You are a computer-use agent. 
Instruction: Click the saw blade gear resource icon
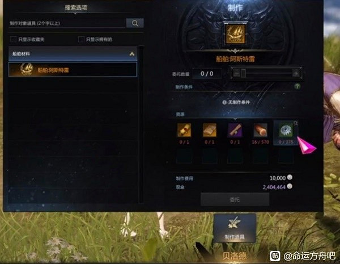[286, 130]
